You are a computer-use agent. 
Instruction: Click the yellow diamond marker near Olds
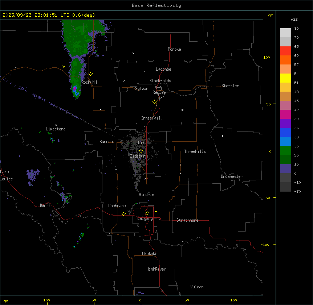pyautogui.click(x=141, y=151)
